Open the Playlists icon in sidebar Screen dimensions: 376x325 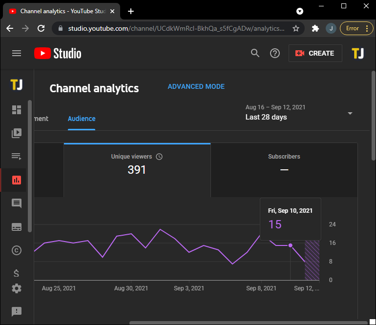click(17, 157)
